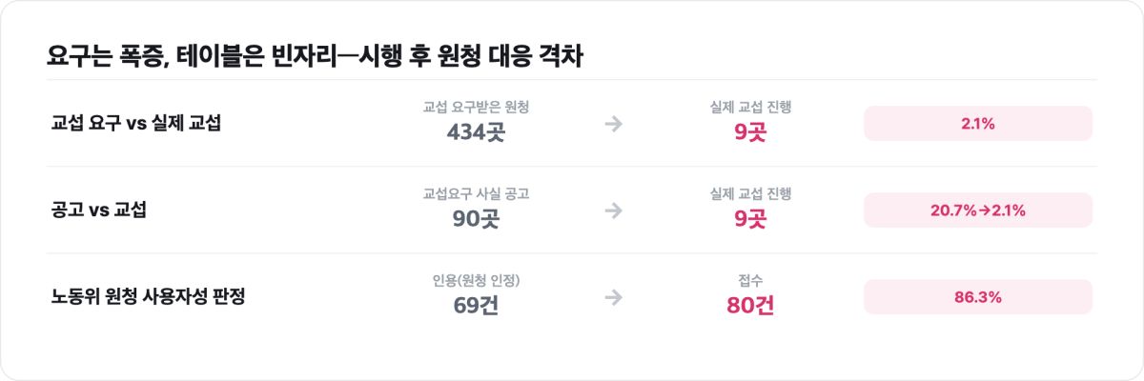Click the arrow icon in the 노동위 판정 row

coord(614,297)
